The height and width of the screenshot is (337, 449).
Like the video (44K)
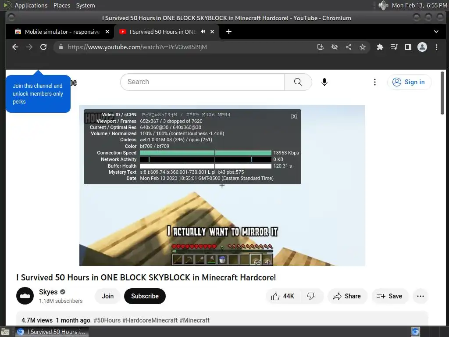click(283, 296)
